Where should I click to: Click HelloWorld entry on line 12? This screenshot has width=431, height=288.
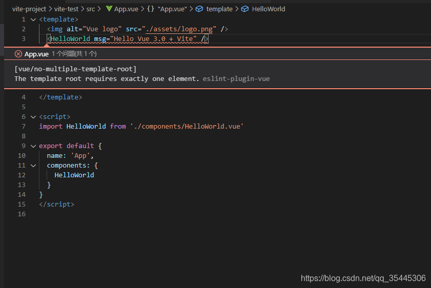(x=74, y=175)
